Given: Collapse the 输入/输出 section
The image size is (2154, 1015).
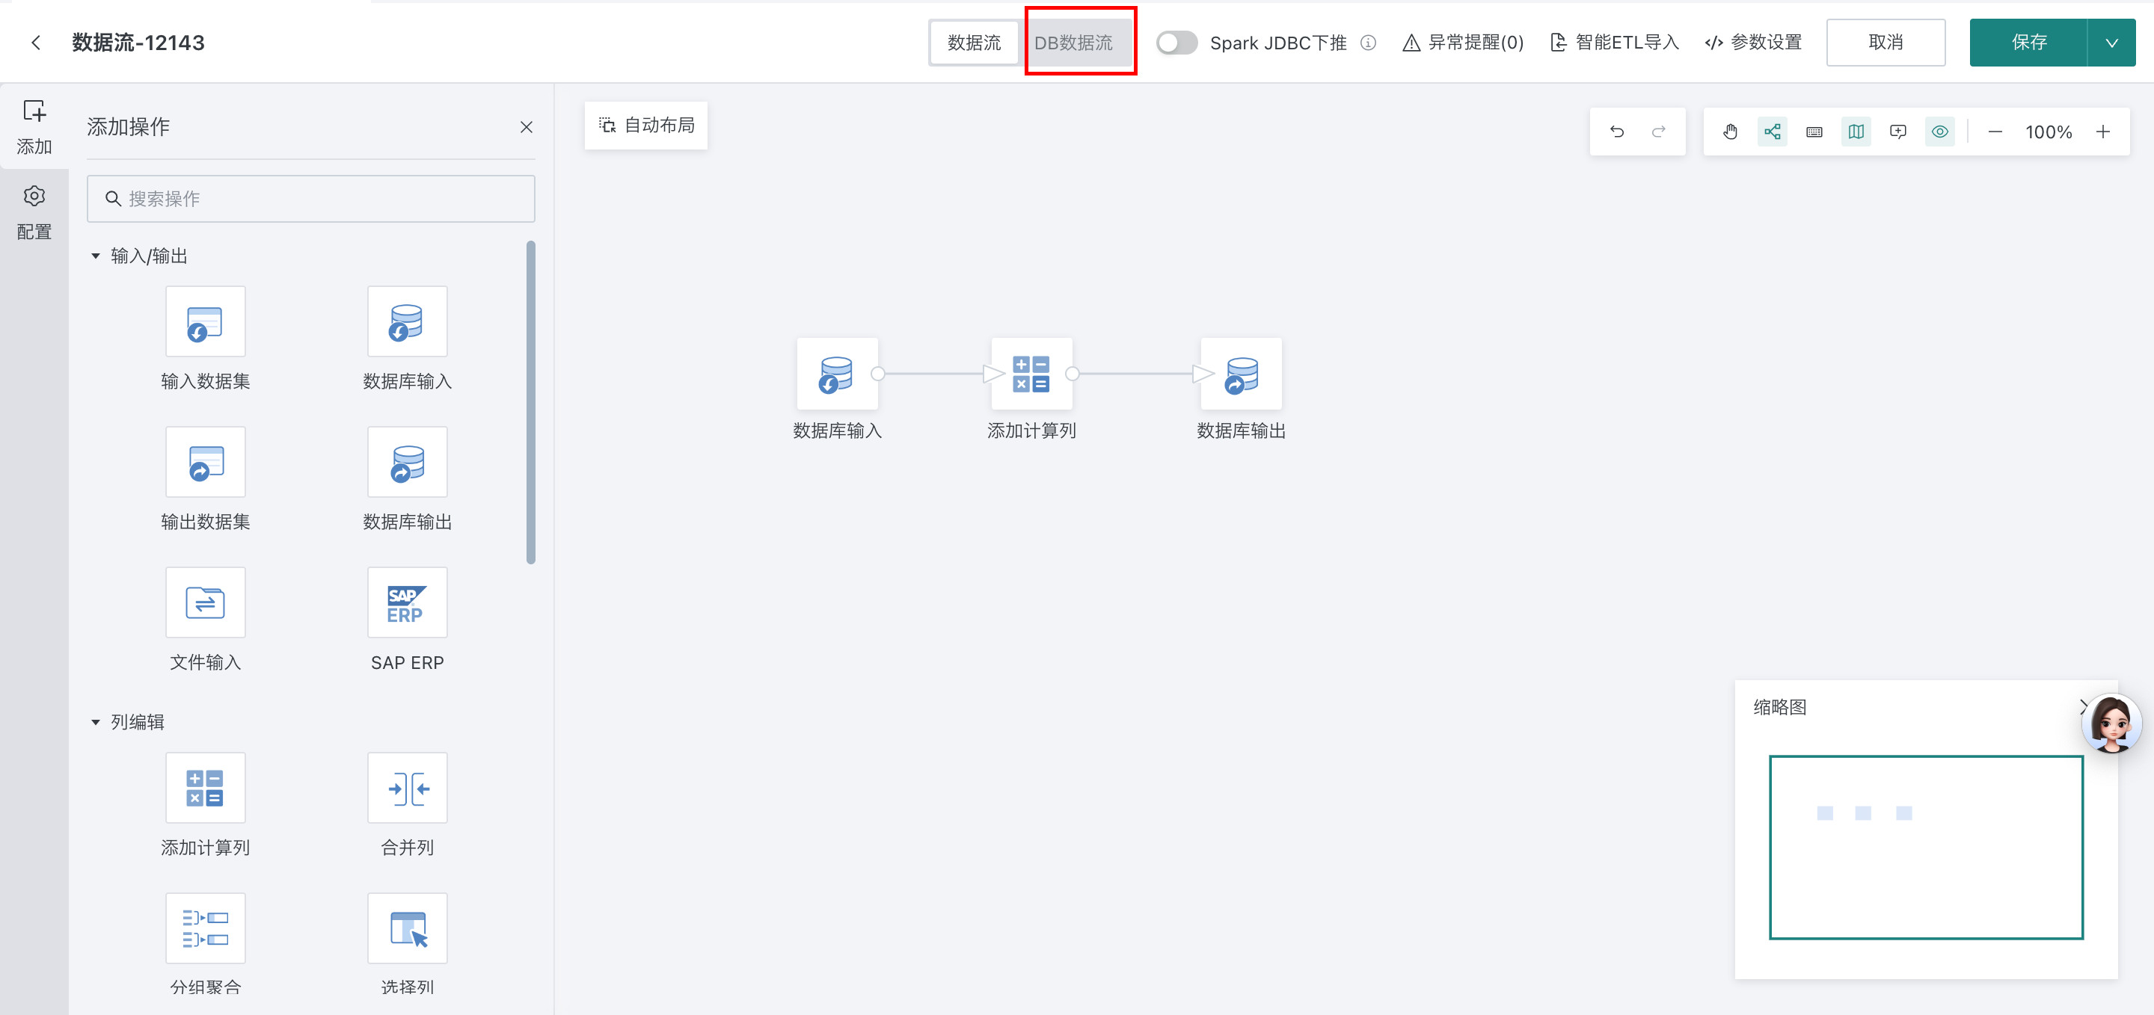Looking at the screenshot, I should pos(95,256).
